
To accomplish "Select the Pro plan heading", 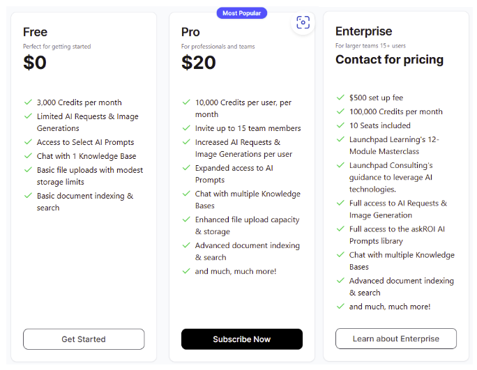I will coord(191,32).
